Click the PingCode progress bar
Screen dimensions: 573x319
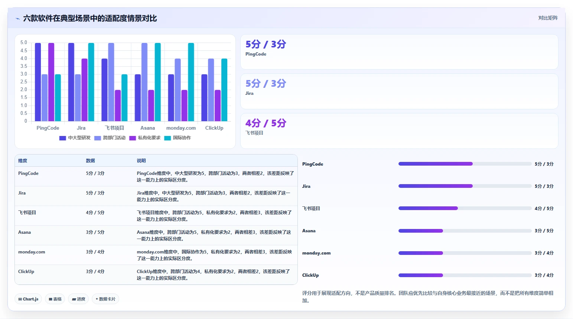coord(465,164)
